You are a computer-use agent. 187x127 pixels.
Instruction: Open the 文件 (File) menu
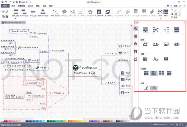5,6
